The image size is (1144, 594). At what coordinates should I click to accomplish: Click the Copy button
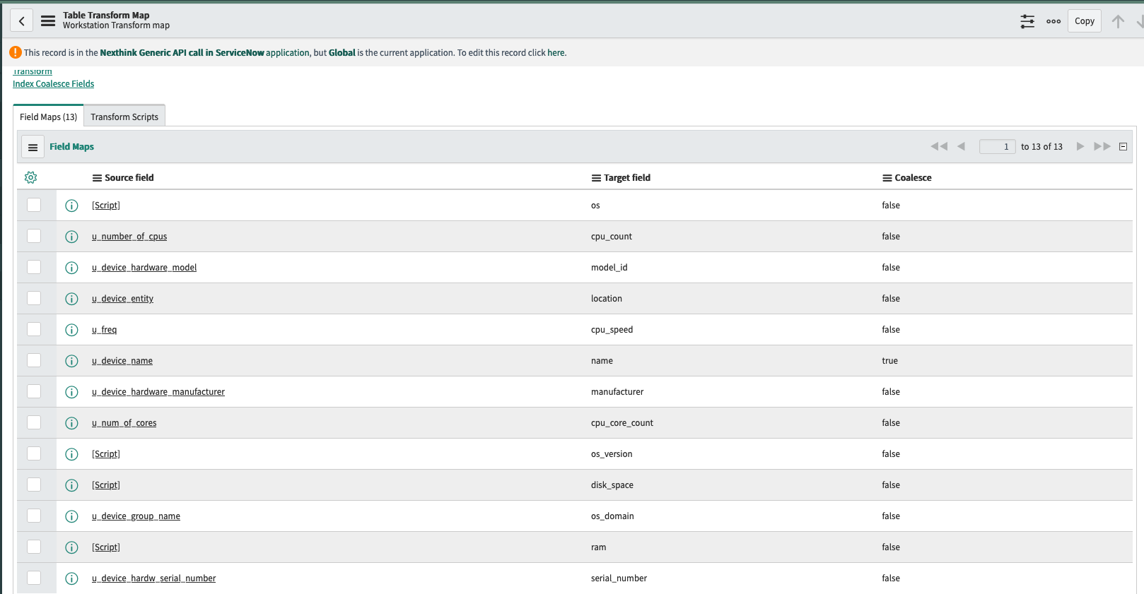1085,21
